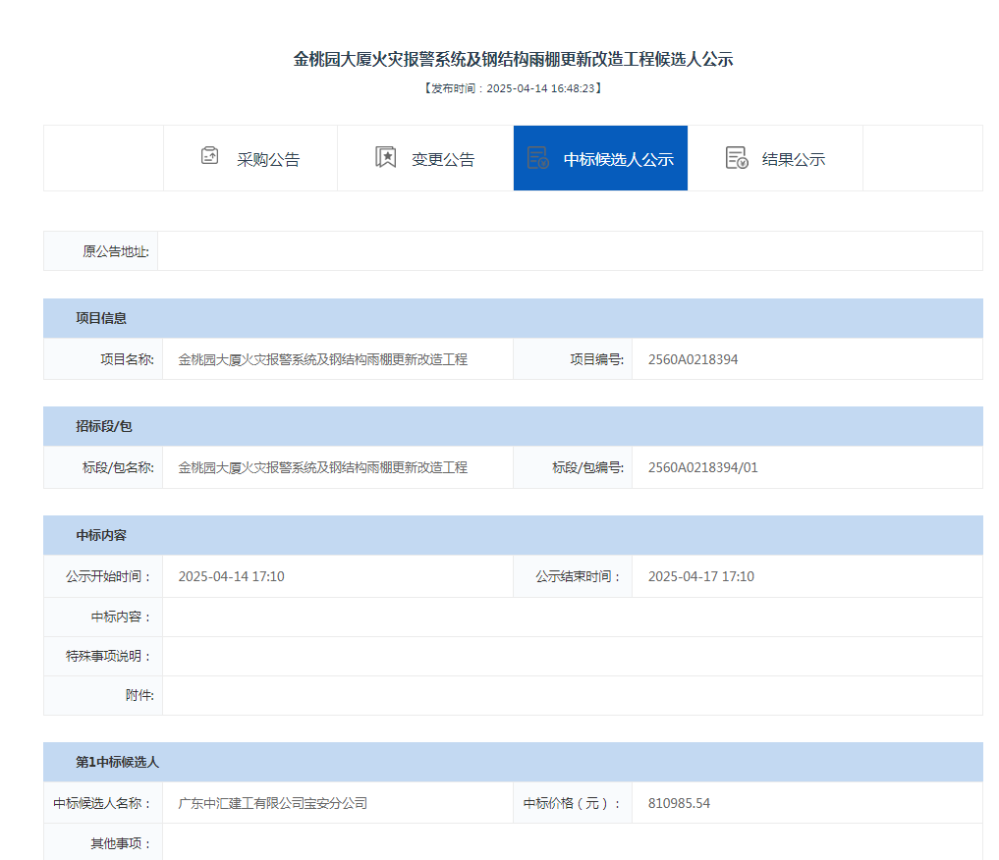Click the 采购公告 document icon
The width and height of the screenshot is (999, 860).
click(209, 155)
